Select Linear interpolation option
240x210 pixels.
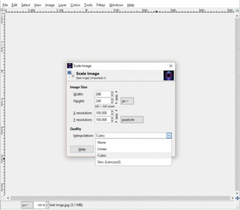(102, 149)
